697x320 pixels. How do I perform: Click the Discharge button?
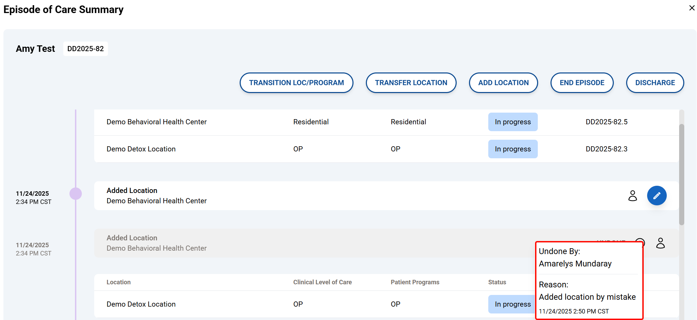[655, 83]
